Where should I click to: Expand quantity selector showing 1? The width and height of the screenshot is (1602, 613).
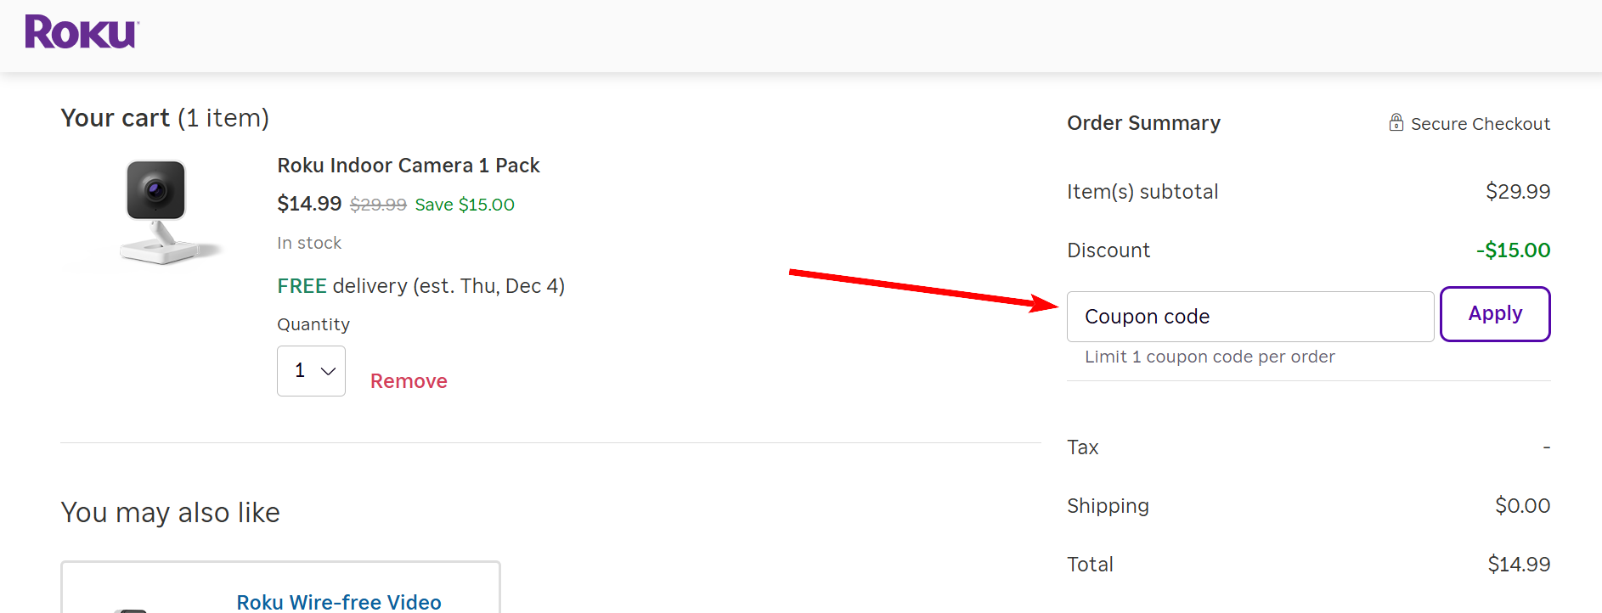click(311, 370)
